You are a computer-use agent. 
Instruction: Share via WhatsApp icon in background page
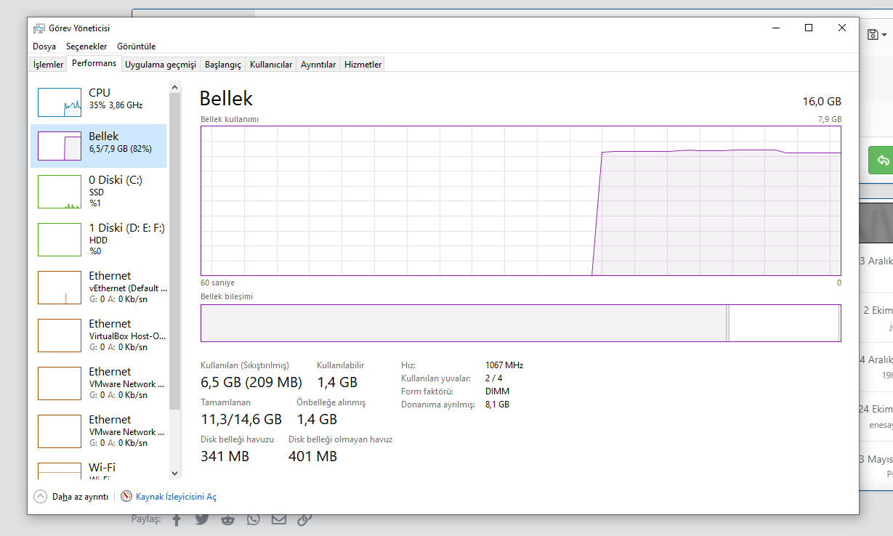pyautogui.click(x=253, y=519)
